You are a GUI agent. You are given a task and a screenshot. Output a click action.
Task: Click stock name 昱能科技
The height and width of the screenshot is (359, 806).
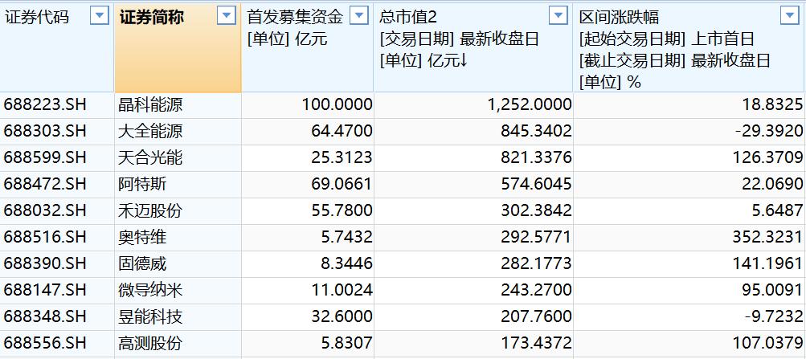pyautogui.click(x=150, y=317)
